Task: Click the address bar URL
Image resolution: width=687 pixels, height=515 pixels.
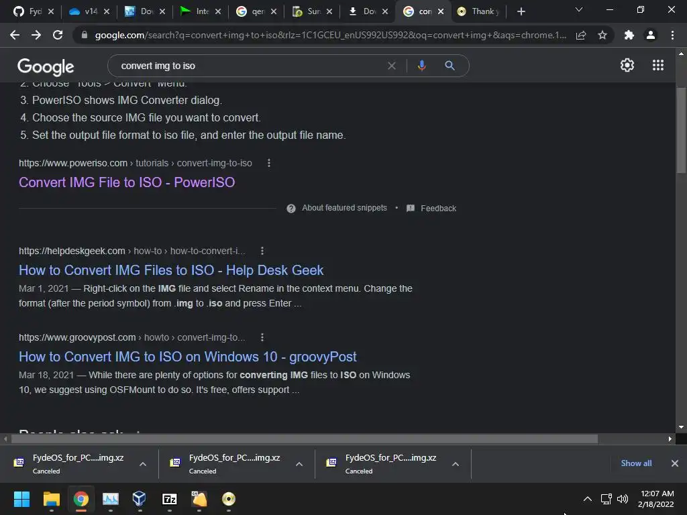Action: coord(330,35)
